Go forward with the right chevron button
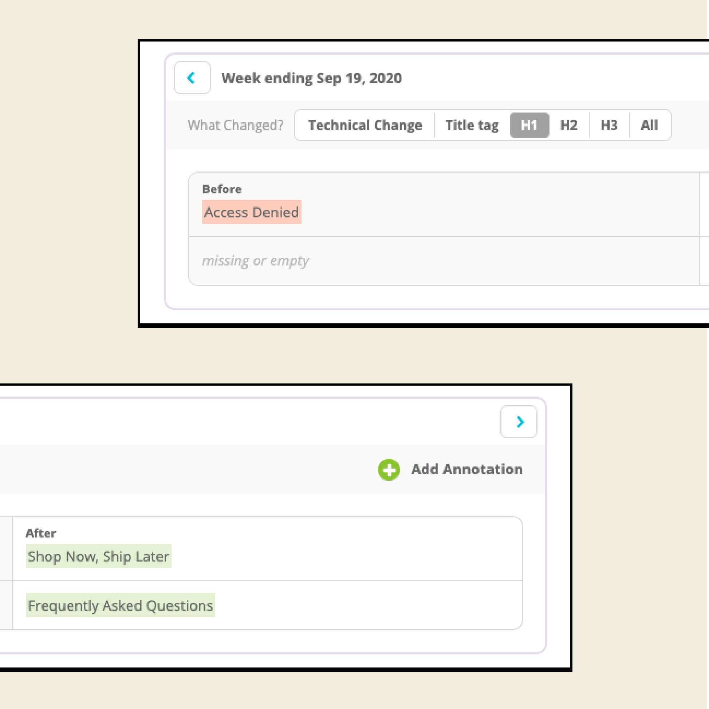This screenshot has width=709, height=709. tap(519, 422)
